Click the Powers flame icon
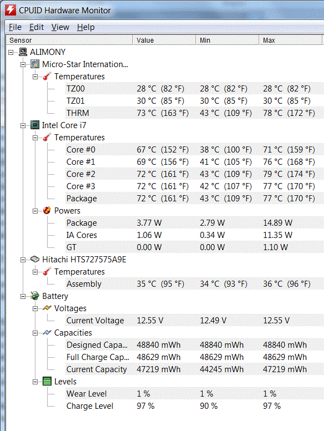 pos(47,211)
